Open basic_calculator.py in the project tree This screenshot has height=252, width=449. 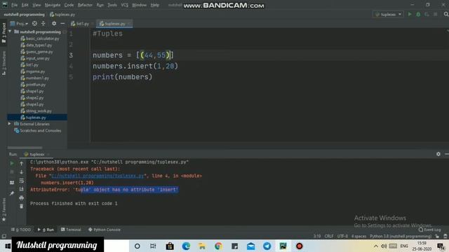pos(42,38)
